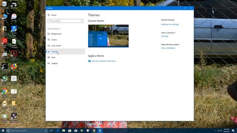Show hidden system tray icons
This screenshot has width=237, height=133.
pos(215,130)
